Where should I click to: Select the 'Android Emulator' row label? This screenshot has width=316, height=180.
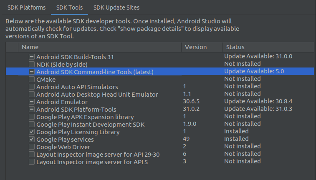pos(62,102)
